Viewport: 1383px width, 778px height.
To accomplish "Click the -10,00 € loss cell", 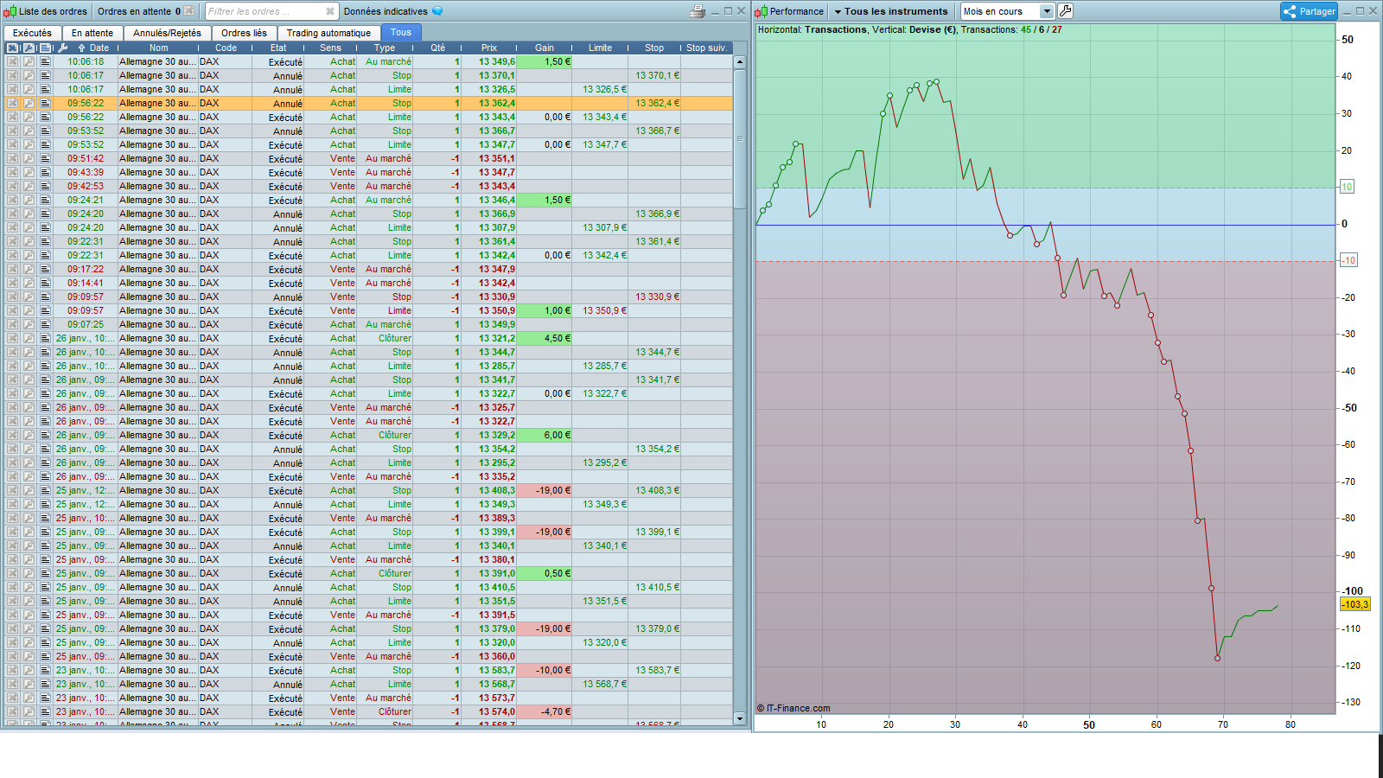I will pyautogui.click(x=545, y=670).
